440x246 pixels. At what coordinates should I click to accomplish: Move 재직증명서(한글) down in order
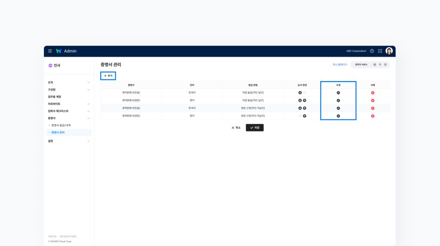[x=300, y=93]
